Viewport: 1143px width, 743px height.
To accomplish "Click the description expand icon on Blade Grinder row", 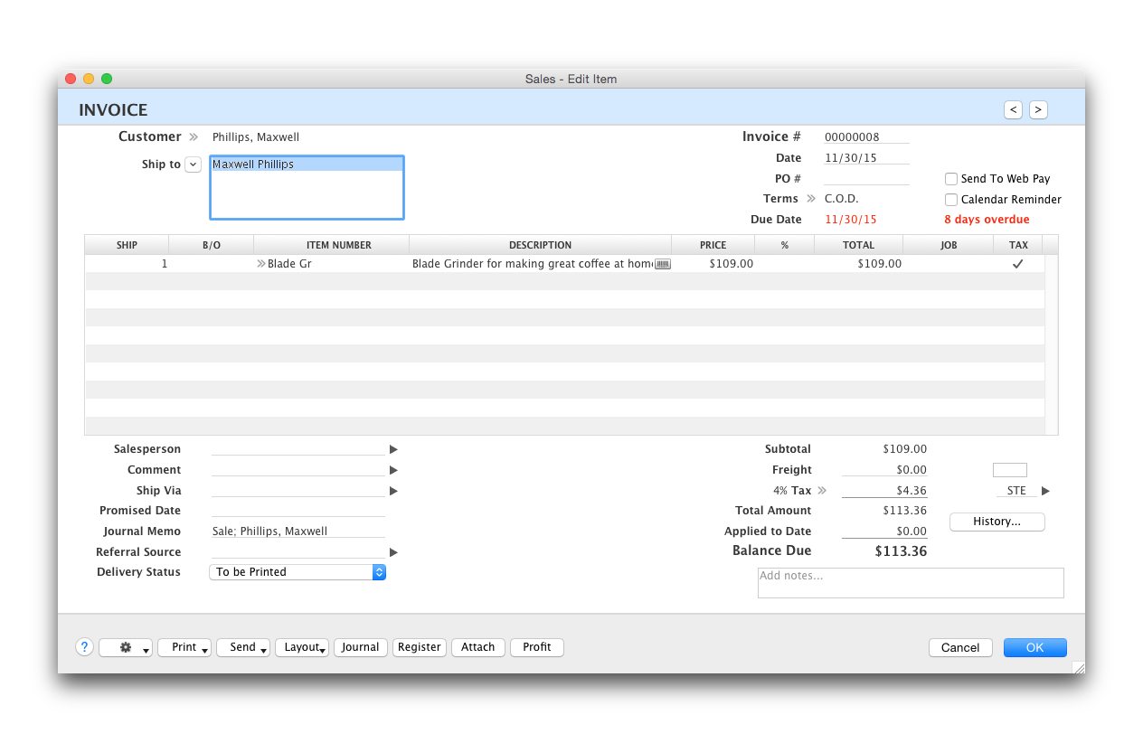I will coord(663,264).
